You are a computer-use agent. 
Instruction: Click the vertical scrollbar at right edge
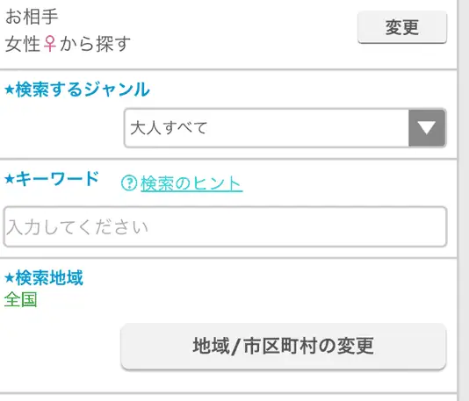point(463,200)
